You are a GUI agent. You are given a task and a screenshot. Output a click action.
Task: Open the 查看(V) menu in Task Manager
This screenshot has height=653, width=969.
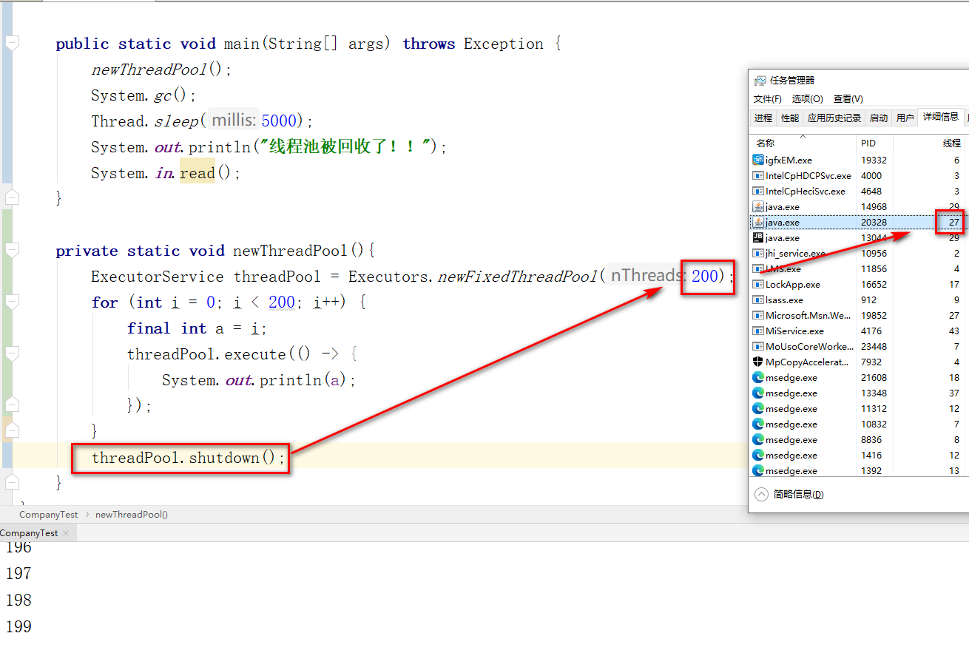point(848,98)
